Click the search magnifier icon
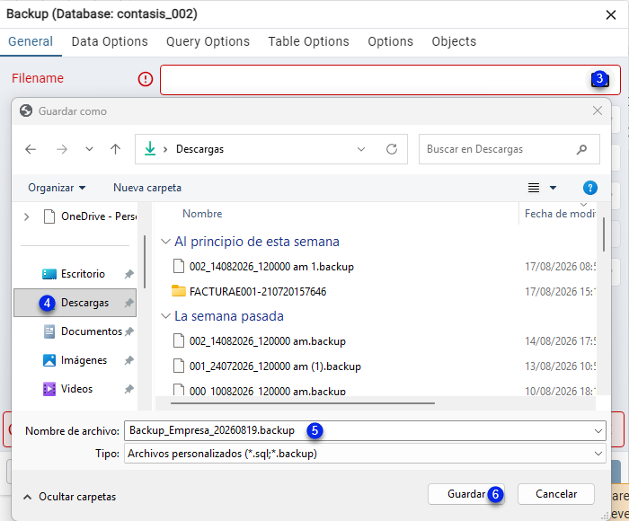 [x=581, y=150]
